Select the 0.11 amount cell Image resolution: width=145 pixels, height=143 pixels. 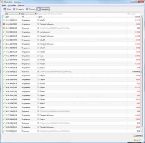coord(134,131)
